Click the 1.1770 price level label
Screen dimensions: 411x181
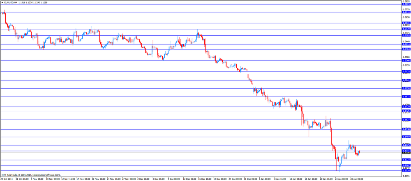coord(406,107)
